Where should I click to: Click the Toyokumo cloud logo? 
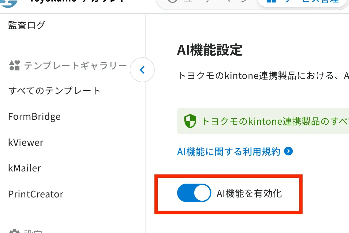pyautogui.click(x=9, y=3)
